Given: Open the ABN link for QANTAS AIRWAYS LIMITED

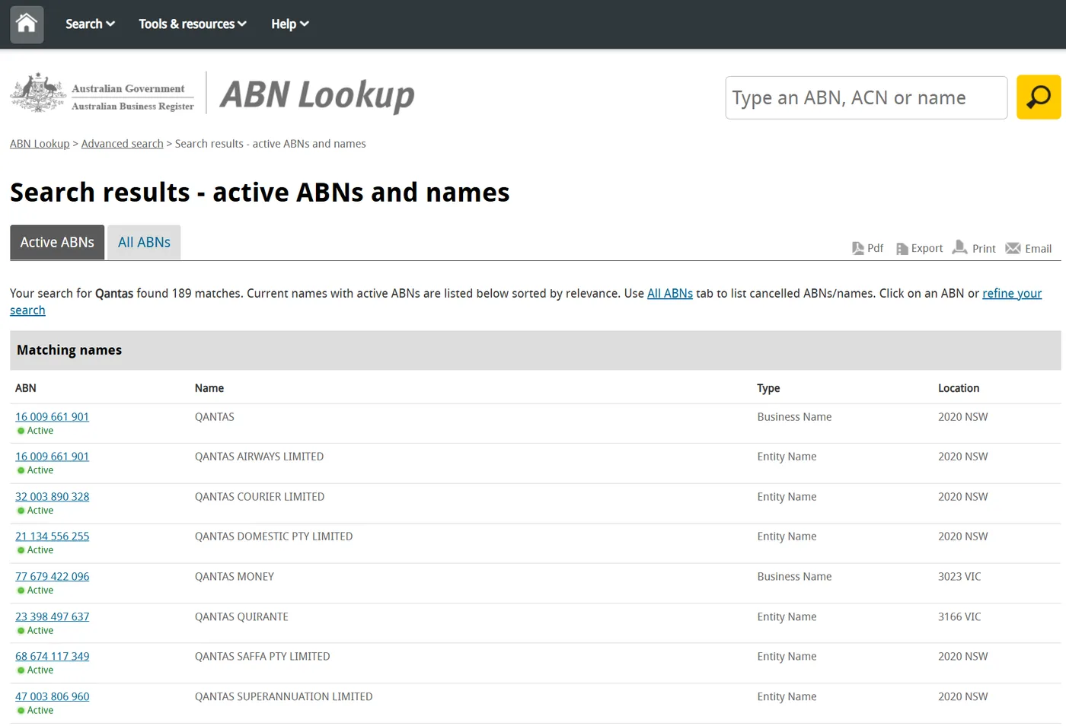Looking at the screenshot, I should pyautogui.click(x=52, y=457).
